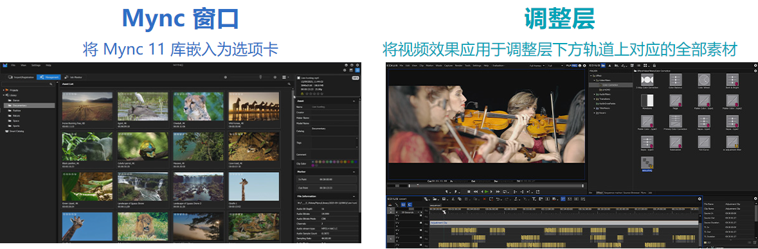Image resolution: width=758 pixels, height=249 pixels.
Task: Select Sepia type3 effect icon
Action: point(647,142)
